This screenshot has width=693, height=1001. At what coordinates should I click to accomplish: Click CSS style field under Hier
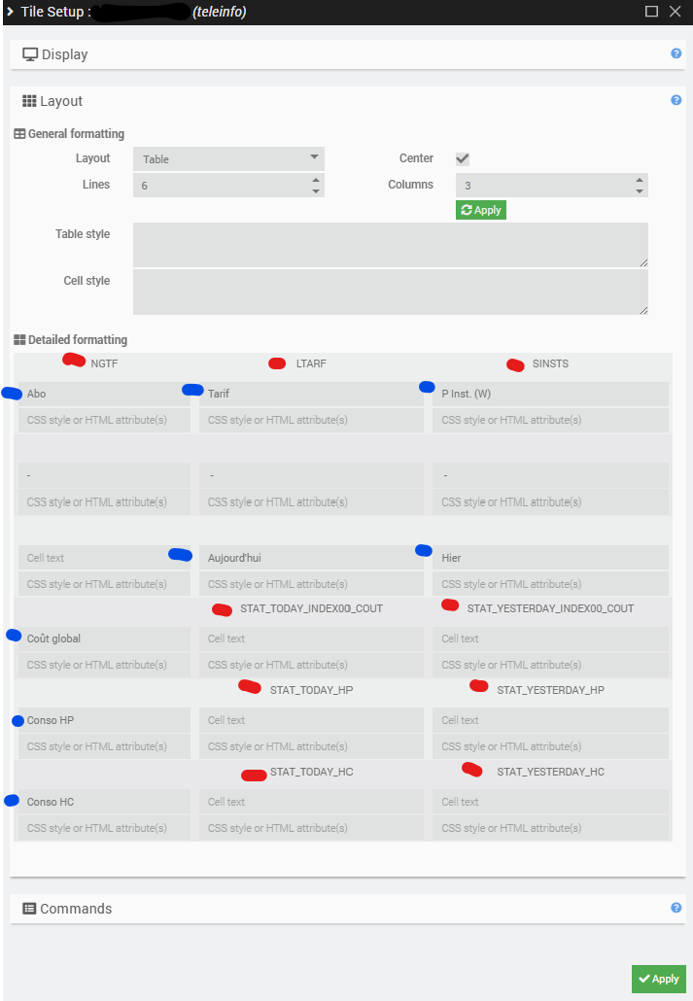coord(550,584)
